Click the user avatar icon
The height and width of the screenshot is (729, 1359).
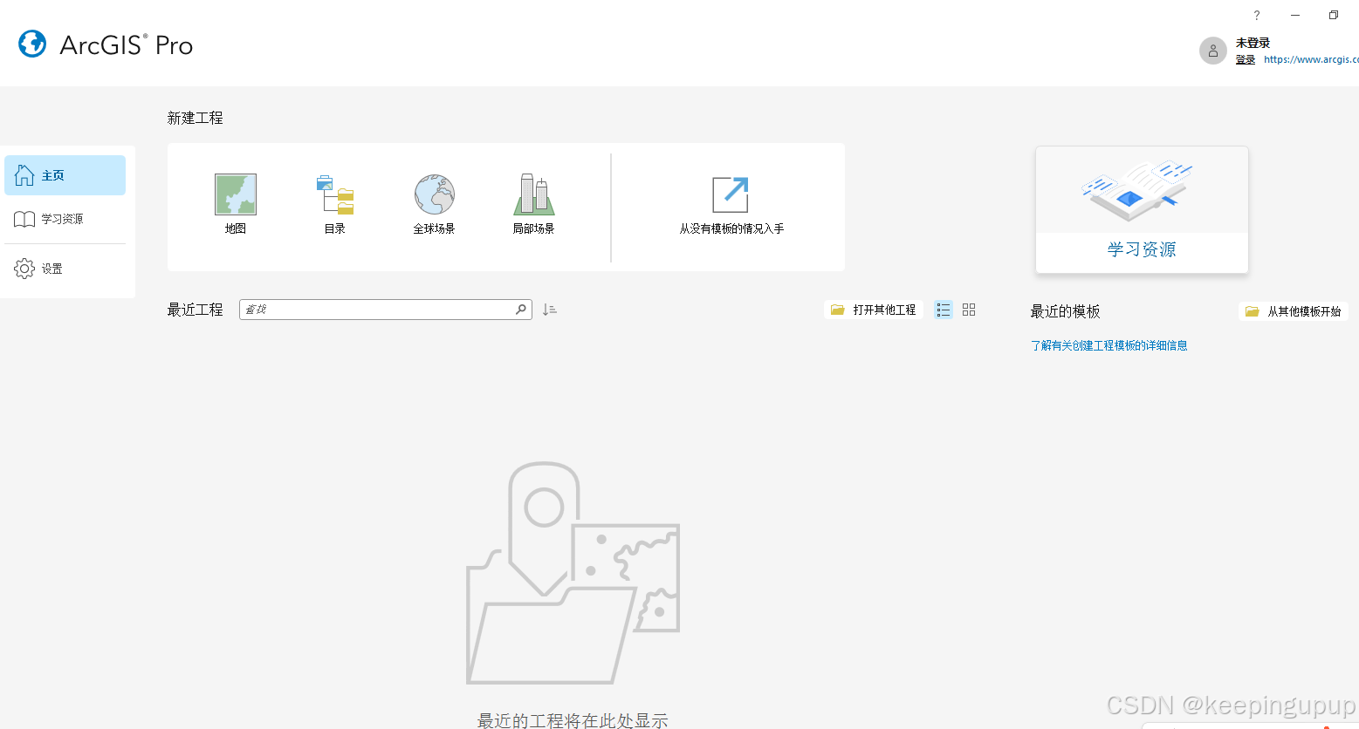(x=1213, y=51)
